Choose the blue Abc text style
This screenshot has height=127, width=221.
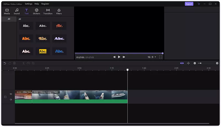(x=59, y=51)
